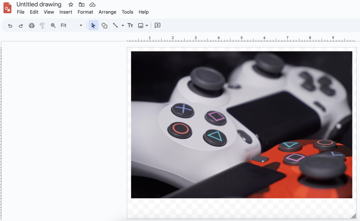Rename the Untitled drawing title
The image size is (360, 221).
pos(39,5)
